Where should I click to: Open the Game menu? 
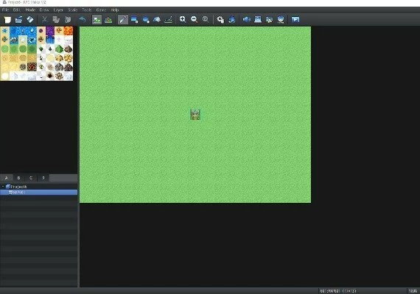tap(101, 10)
